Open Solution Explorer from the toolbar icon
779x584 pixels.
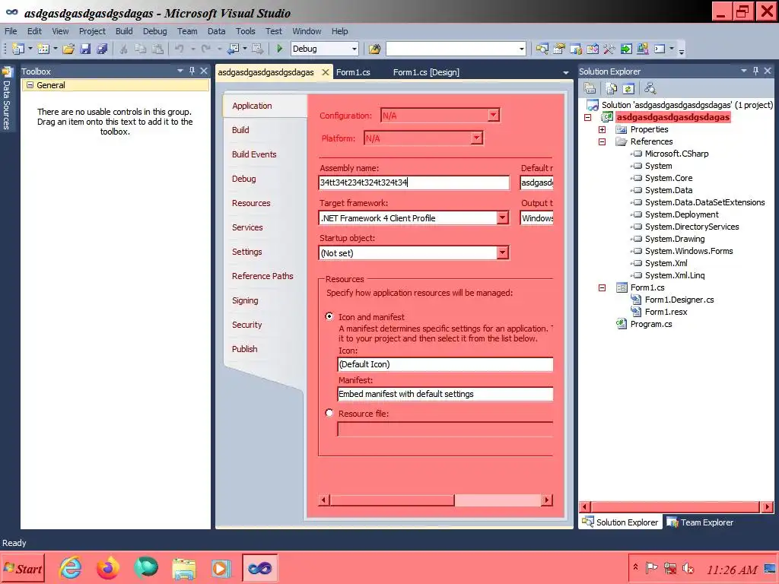coord(542,49)
